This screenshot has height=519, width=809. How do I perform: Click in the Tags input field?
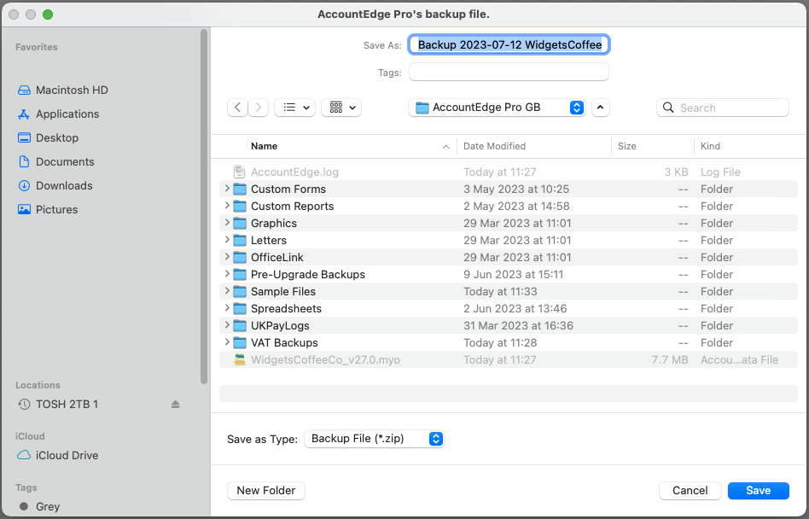pyautogui.click(x=509, y=73)
